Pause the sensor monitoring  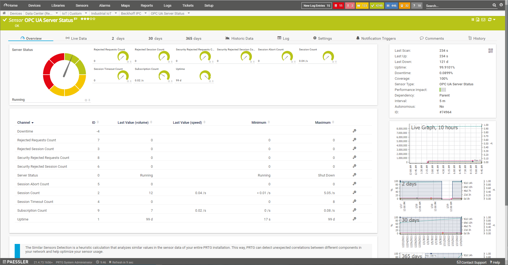pos(473,19)
